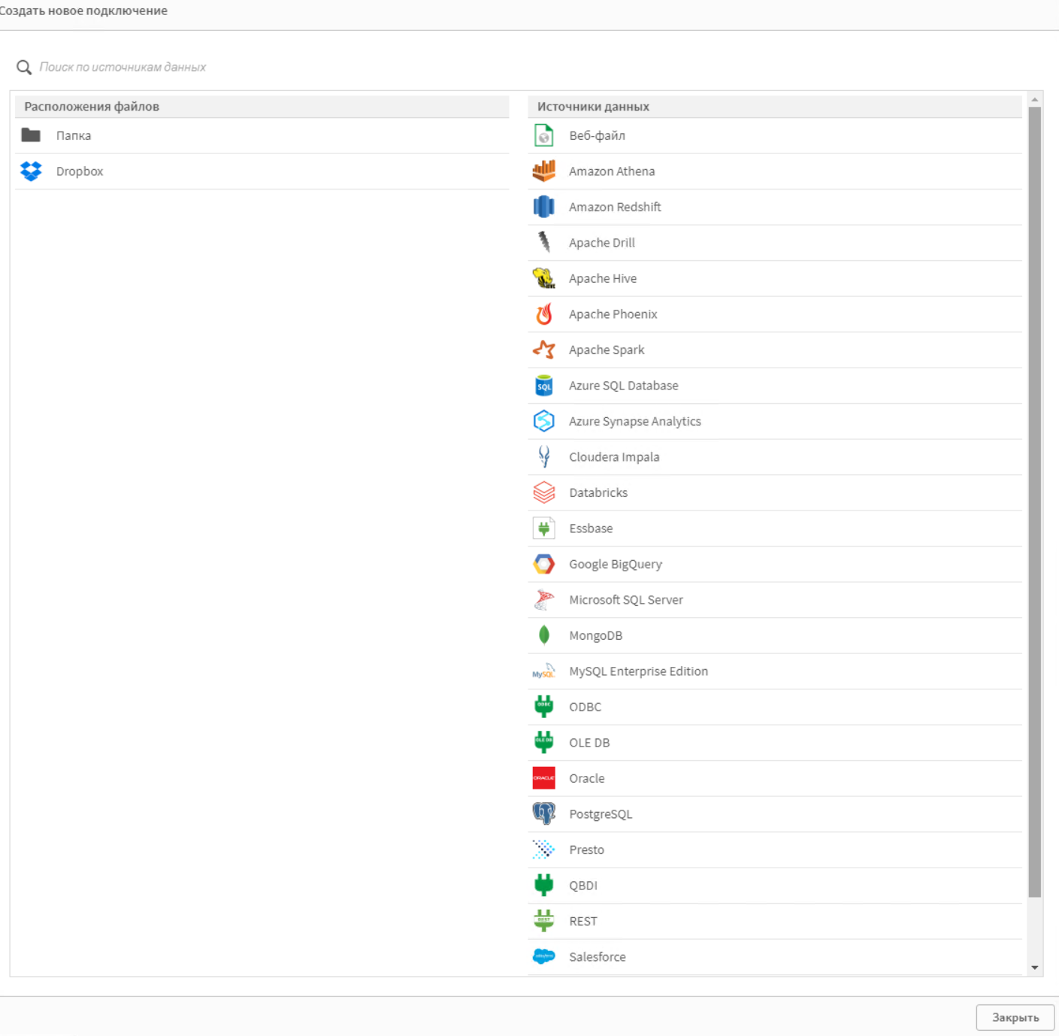Click the Presto dotted icon
Viewport: 1059px width, 1036px height.
point(543,850)
